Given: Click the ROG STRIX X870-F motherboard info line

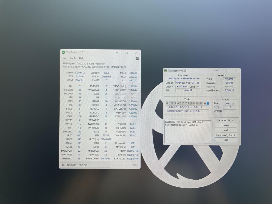Looking at the screenshot, I should [x=94, y=67].
